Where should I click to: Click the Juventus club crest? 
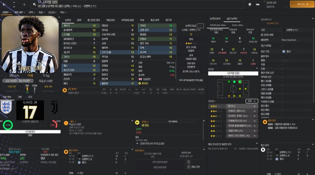click(54, 107)
